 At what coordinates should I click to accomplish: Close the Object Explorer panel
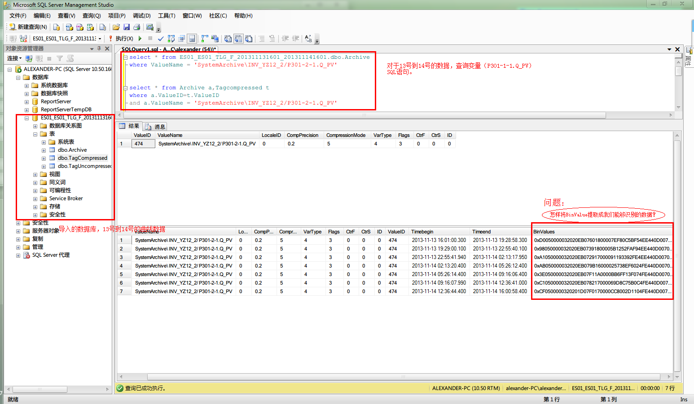[x=107, y=48]
